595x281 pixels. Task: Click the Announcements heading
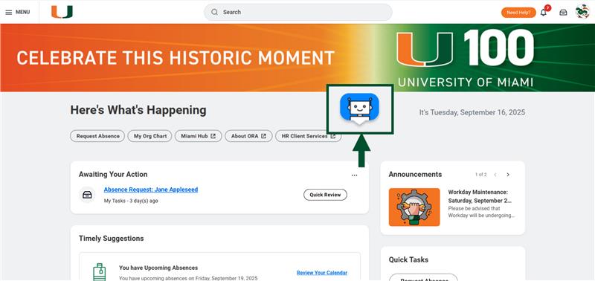pos(415,175)
